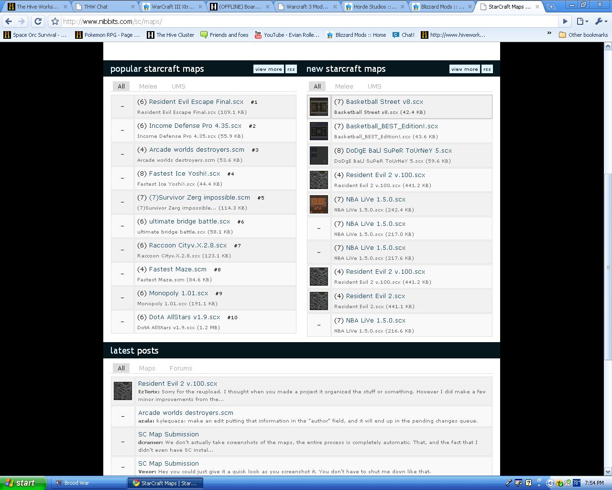Viewport: 612px width, 490px height.
Task: Switch to Brood War taskbar window
Action: (x=88, y=483)
